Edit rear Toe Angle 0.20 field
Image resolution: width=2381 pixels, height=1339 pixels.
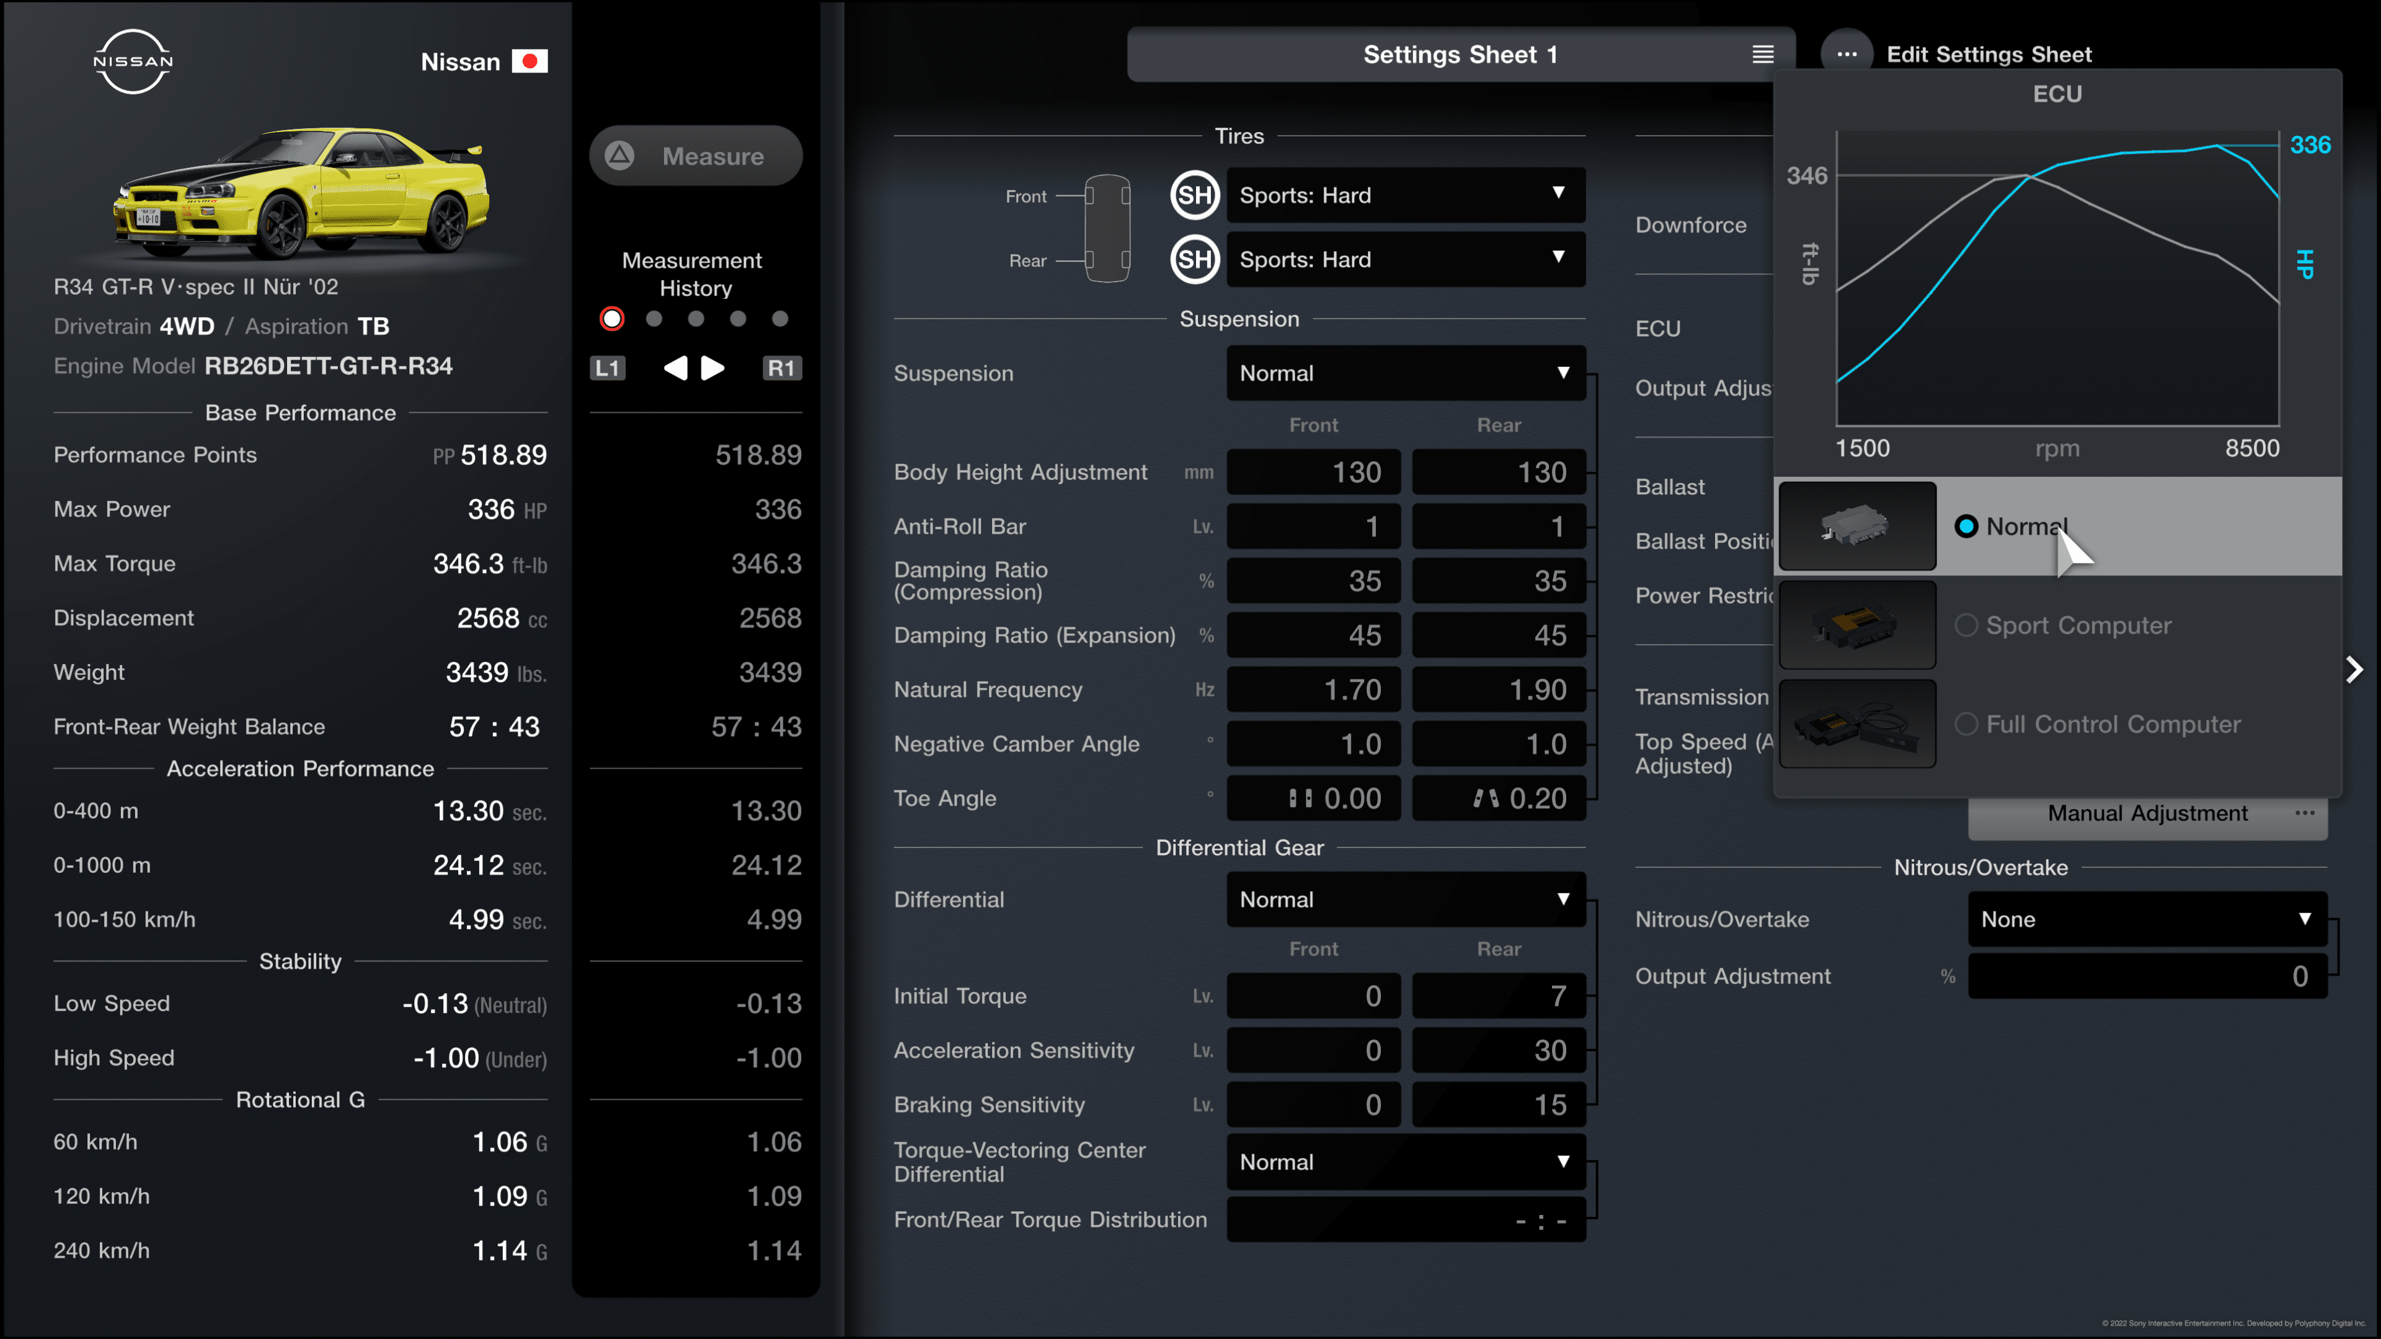(1498, 798)
